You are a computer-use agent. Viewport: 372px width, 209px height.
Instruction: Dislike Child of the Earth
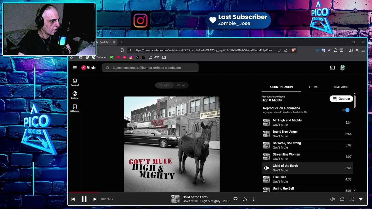pos(235,199)
